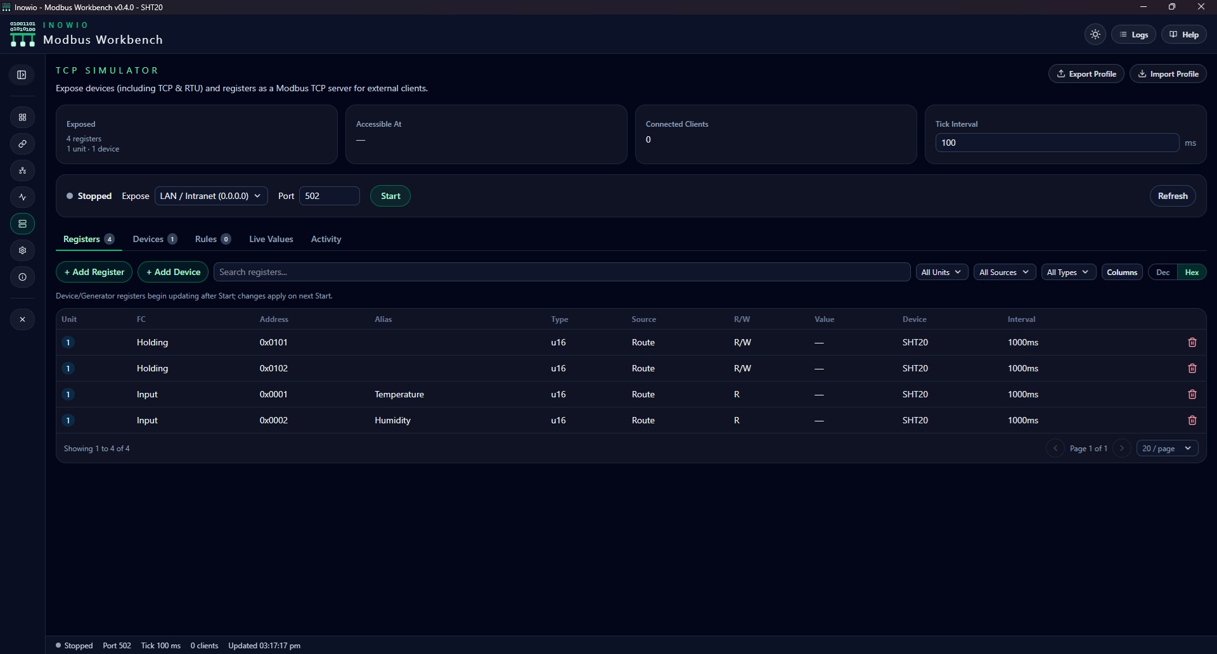Click the X icon at sidebar bottom
The height and width of the screenshot is (654, 1217).
[x=22, y=319]
